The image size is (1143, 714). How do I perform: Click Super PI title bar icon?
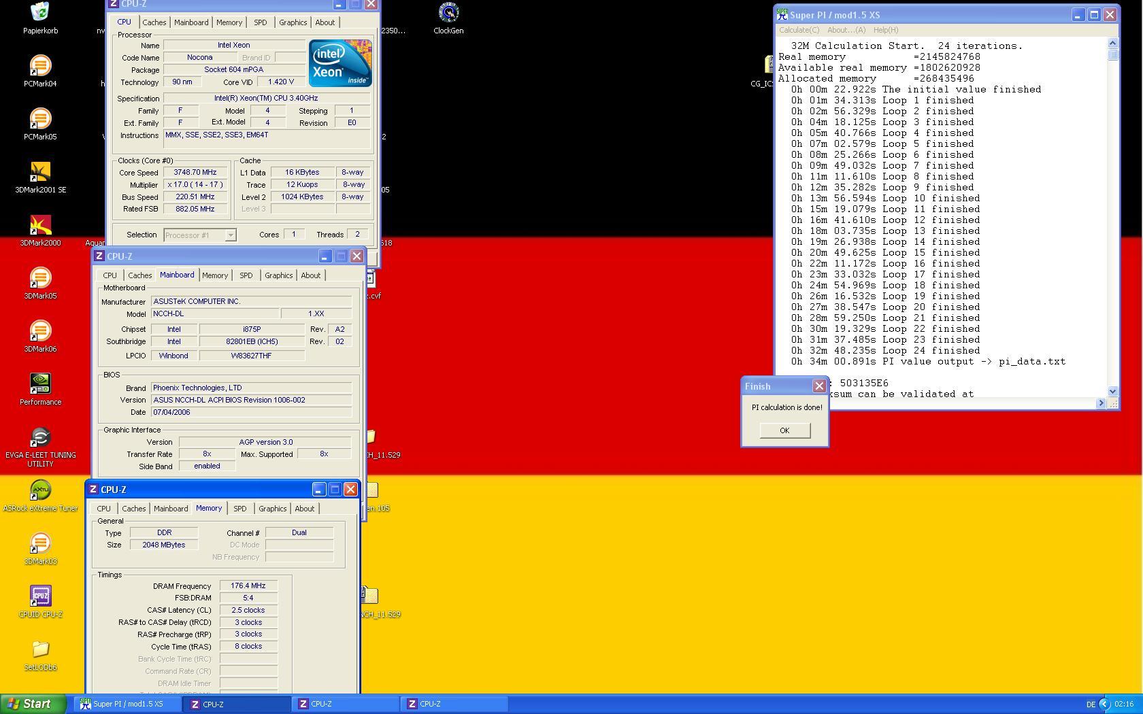point(782,14)
